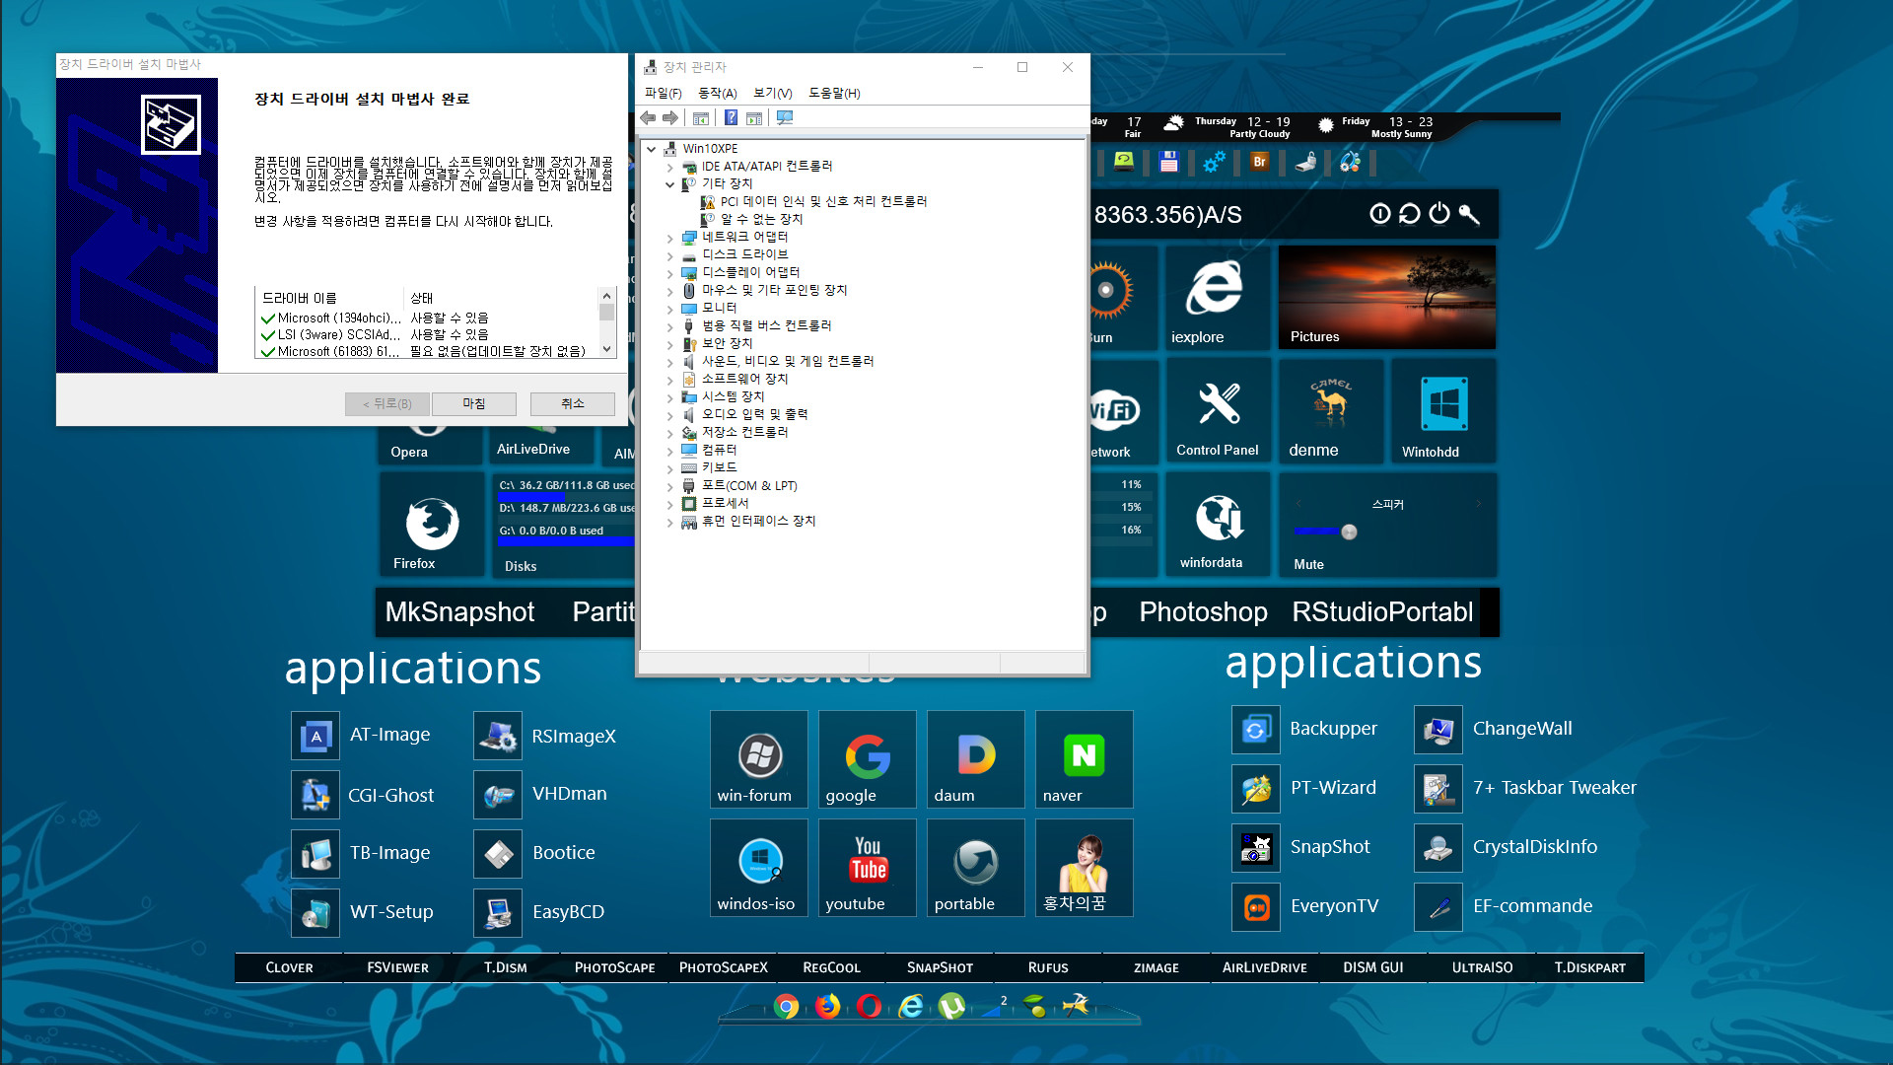The height and width of the screenshot is (1065, 1893).
Task: Expand 포트(COM & LPT) node
Action: [670, 486]
